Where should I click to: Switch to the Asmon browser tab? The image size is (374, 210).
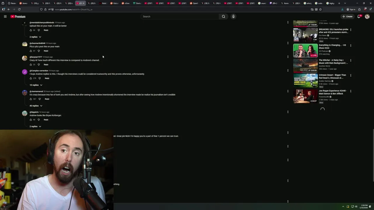[x=23, y=3]
